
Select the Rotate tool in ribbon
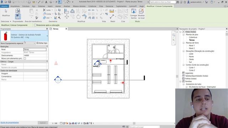78,17
